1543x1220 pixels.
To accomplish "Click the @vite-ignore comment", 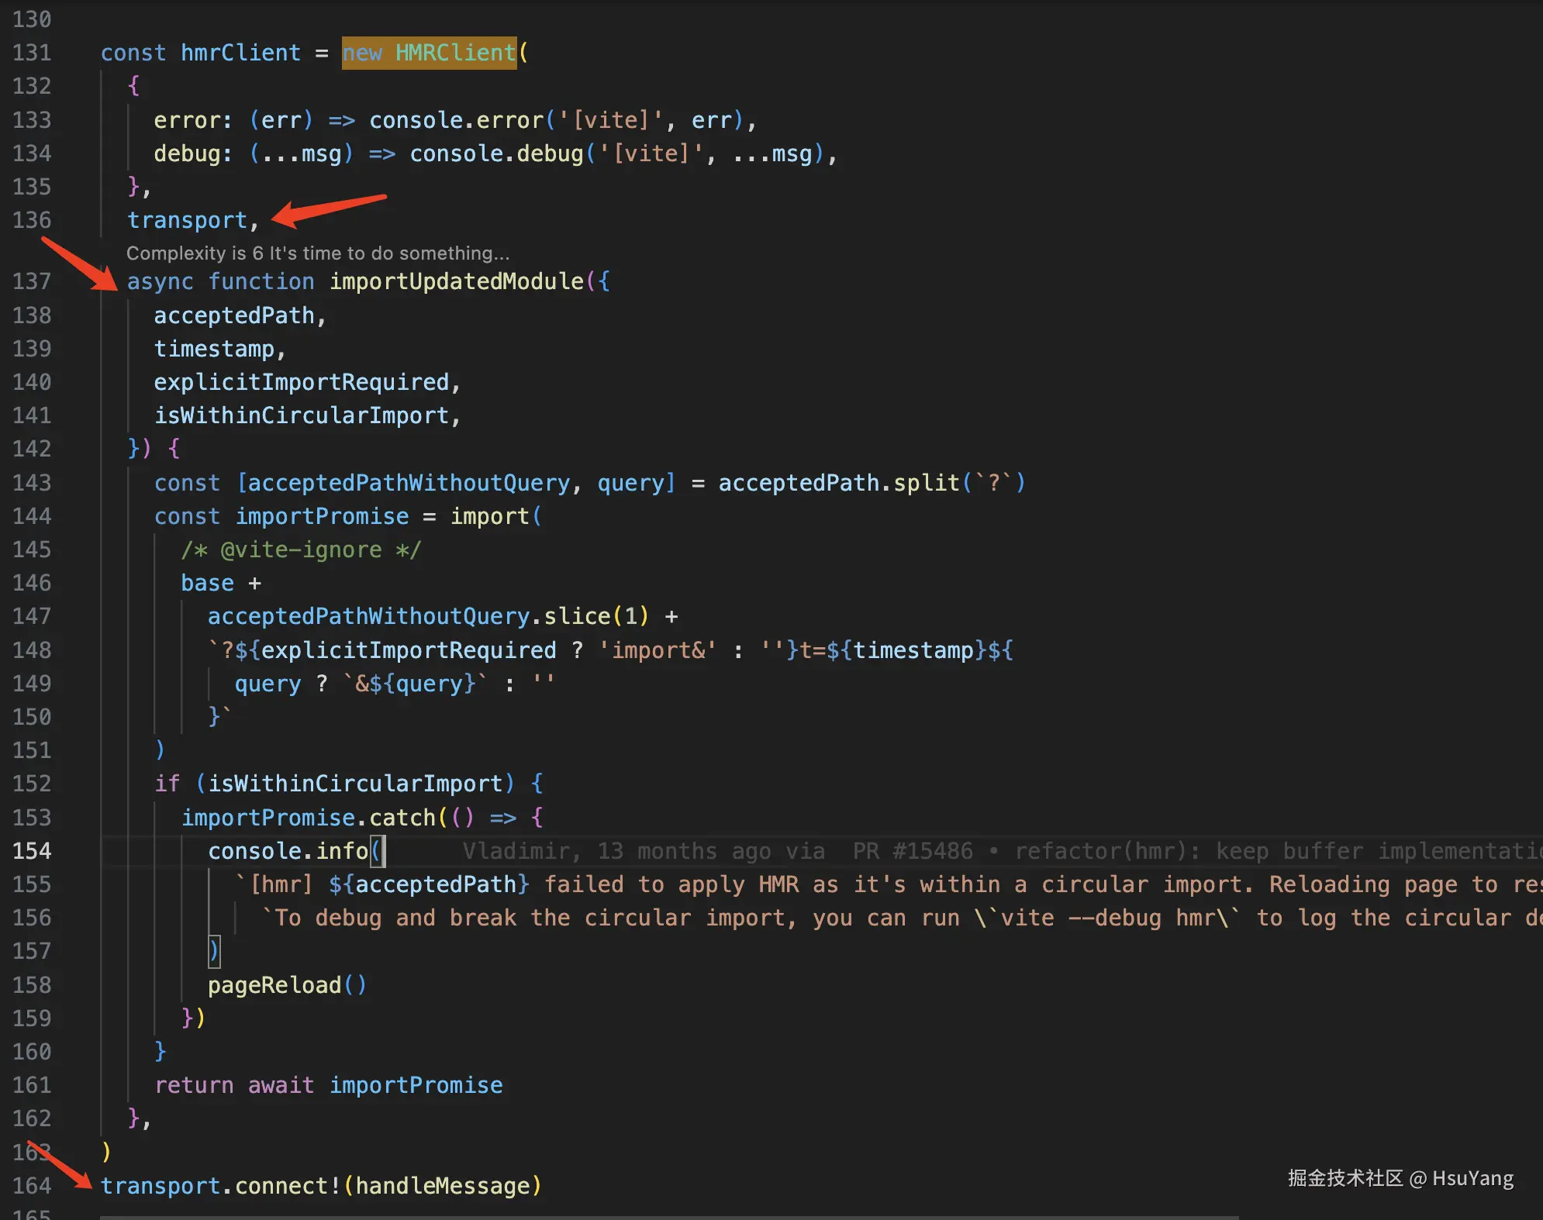I will click(301, 550).
